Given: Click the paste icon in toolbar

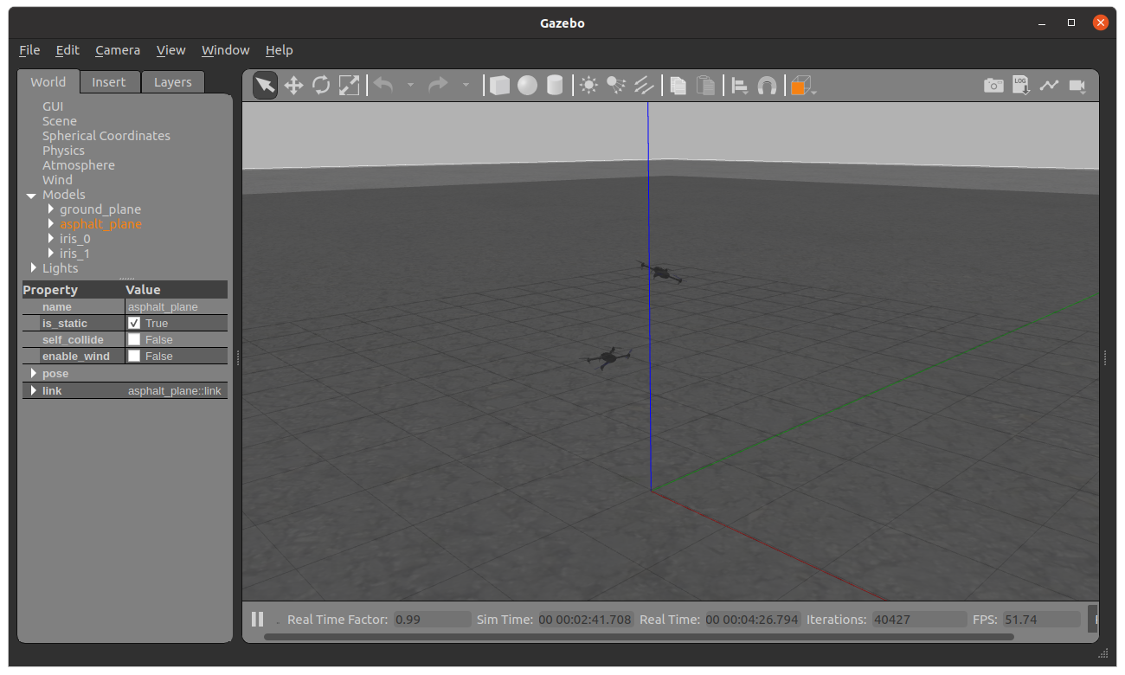Looking at the screenshot, I should click(x=706, y=85).
